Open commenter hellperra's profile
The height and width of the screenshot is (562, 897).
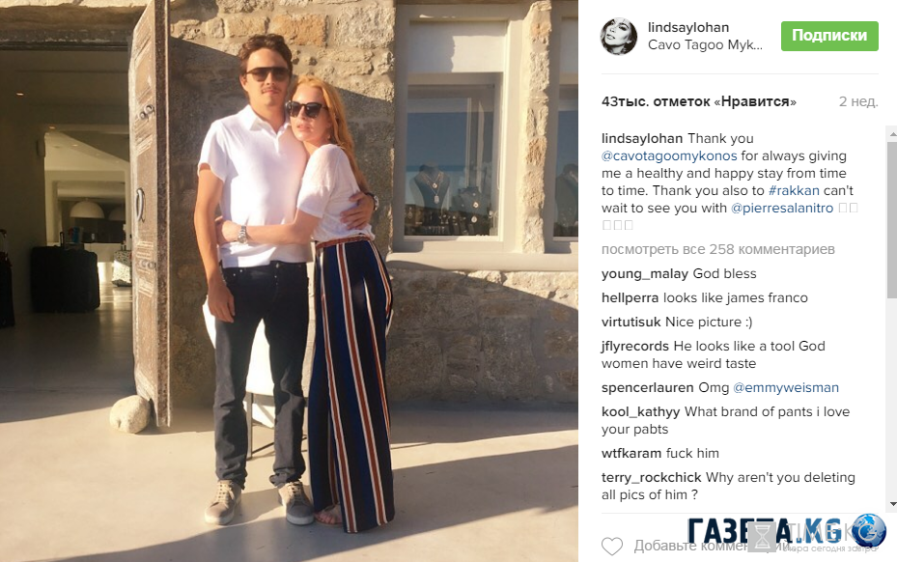click(x=630, y=298)
